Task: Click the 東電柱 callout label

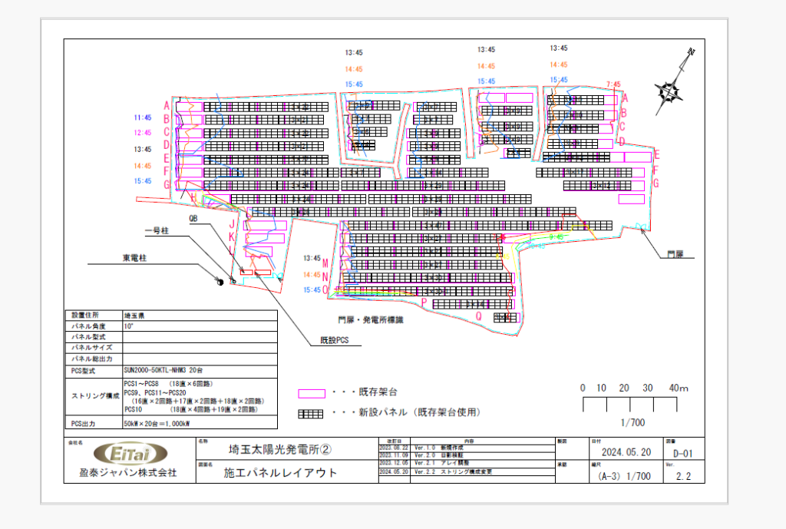Action: tap(134, 258)
